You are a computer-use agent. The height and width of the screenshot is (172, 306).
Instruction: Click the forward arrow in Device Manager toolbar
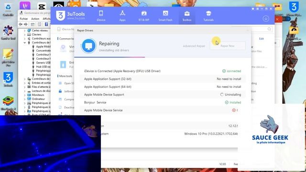[25, 24]
